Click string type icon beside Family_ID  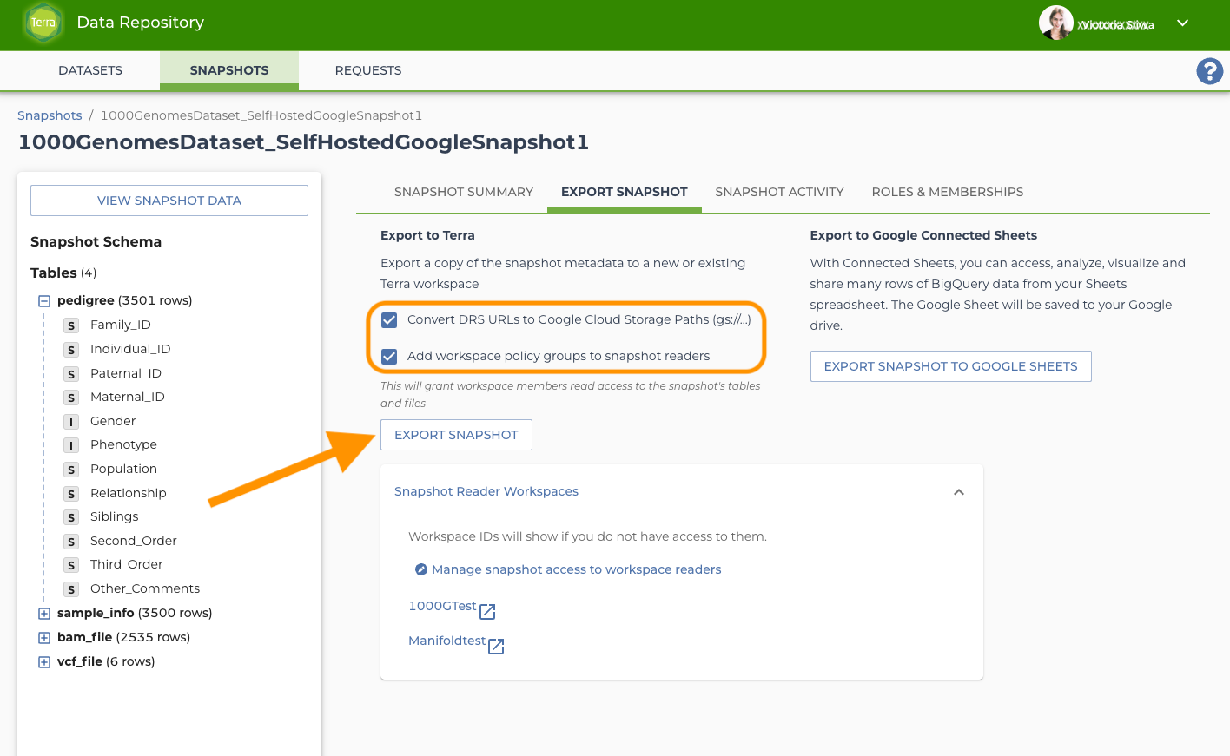tap(71, 325)
